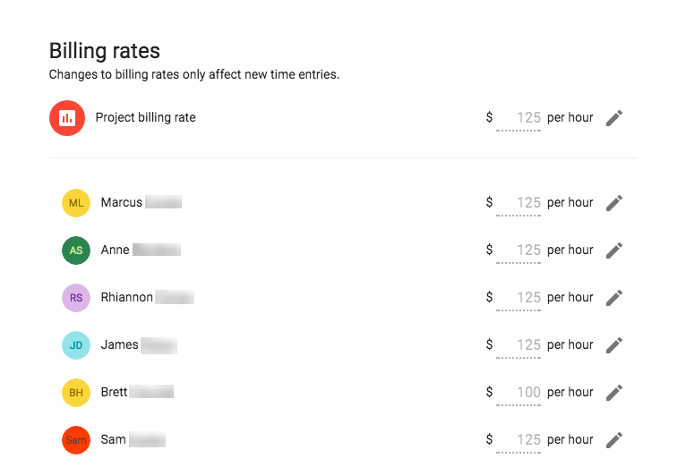Click Sam's red avatar circle
Viewport: 686px width, 467px height.
click(x=76, y=440)
